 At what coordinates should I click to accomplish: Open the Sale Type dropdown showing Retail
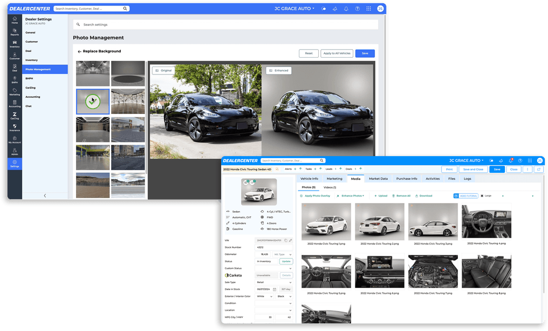coord(275,282)
